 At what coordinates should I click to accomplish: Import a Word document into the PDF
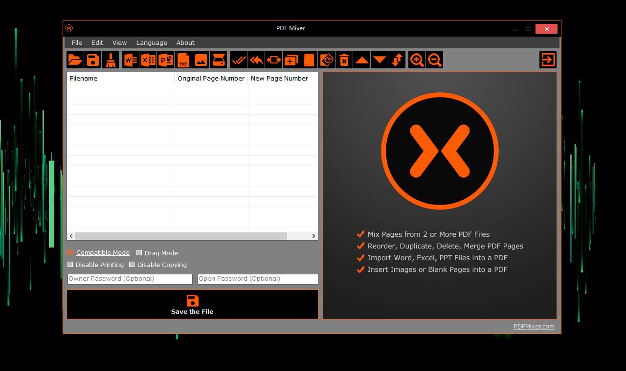pos(130,60)
